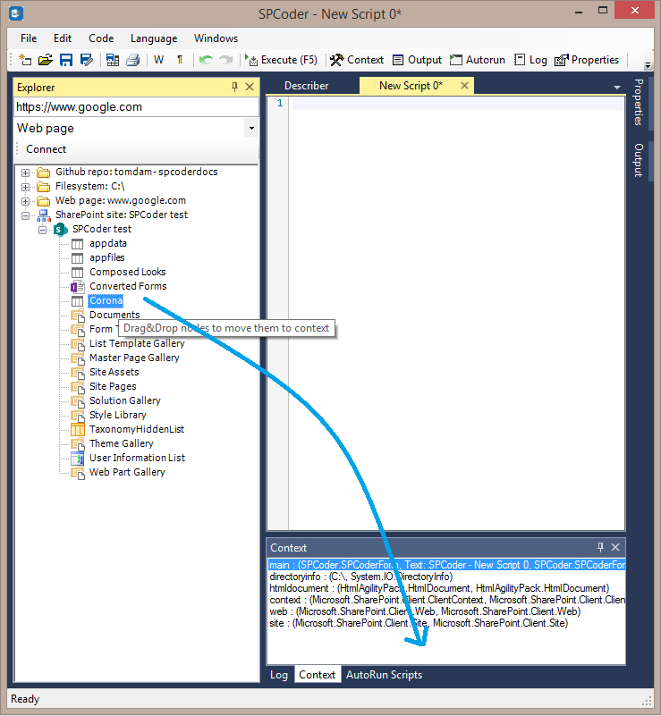This screenshot has width=661, height=716.
Task: Collapse the SharePoint site node
Action: [x=25, y=215]
